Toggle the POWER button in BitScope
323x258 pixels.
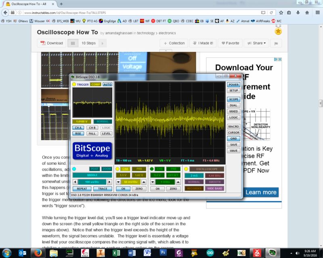233,85
